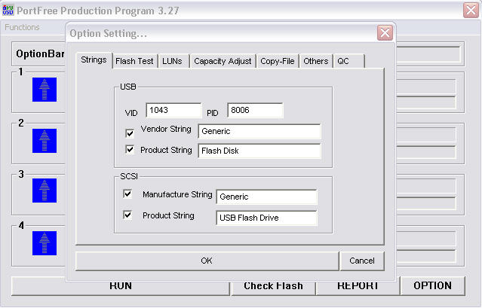
Task: Click the blue arrow icon for port 3
Action: (x=45, y=191)
